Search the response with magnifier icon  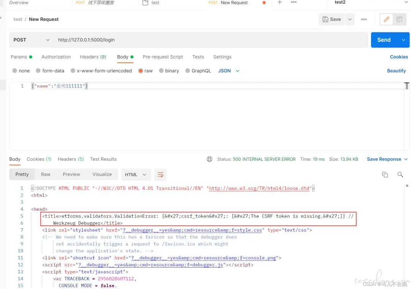click(400, 175)
